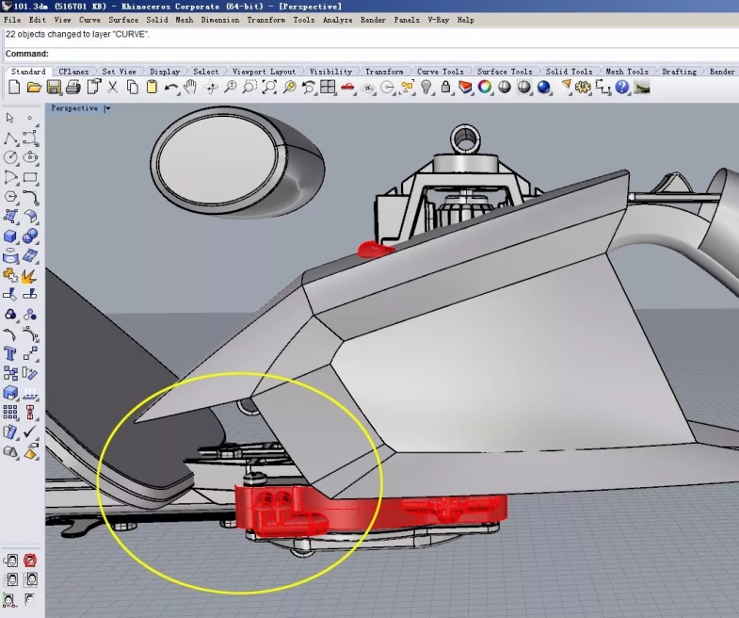Choose the Box solid tool

(x=10, y=236)
